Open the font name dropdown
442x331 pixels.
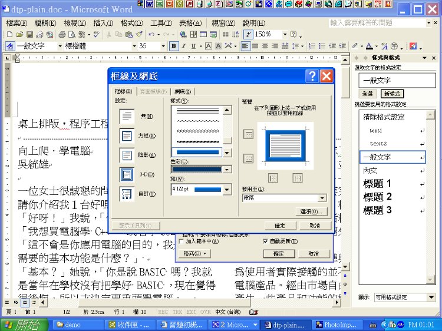point(134,46)
